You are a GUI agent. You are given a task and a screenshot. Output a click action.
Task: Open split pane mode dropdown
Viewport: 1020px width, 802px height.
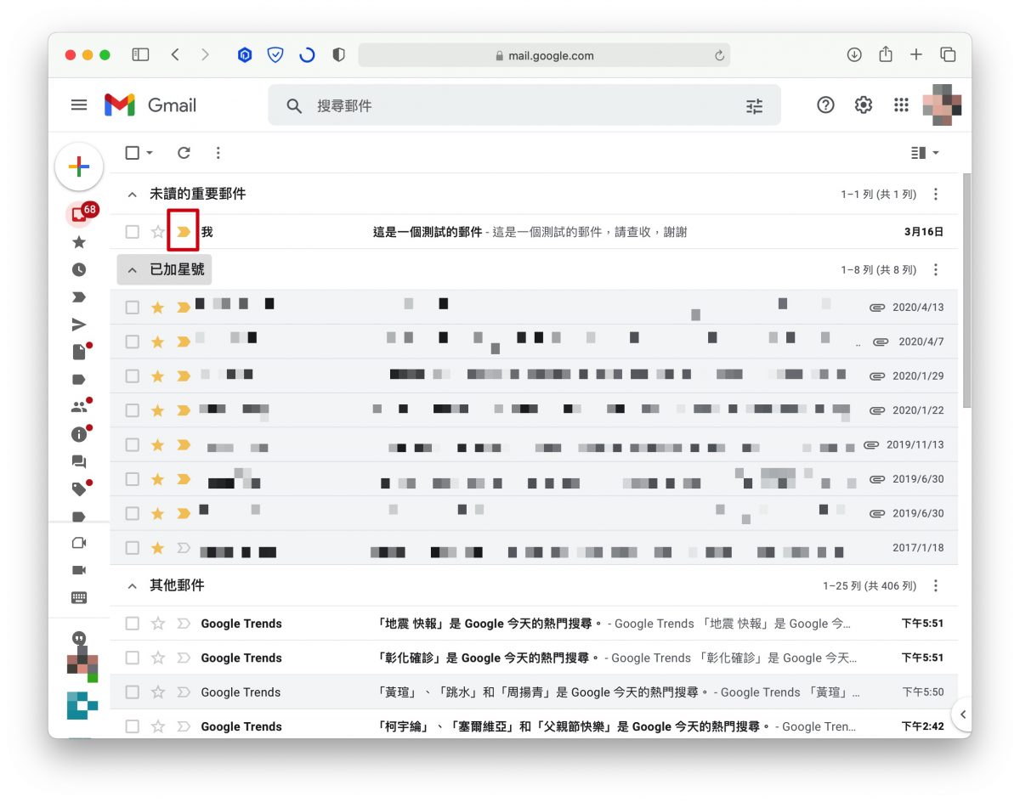click(x=925, y=153)
